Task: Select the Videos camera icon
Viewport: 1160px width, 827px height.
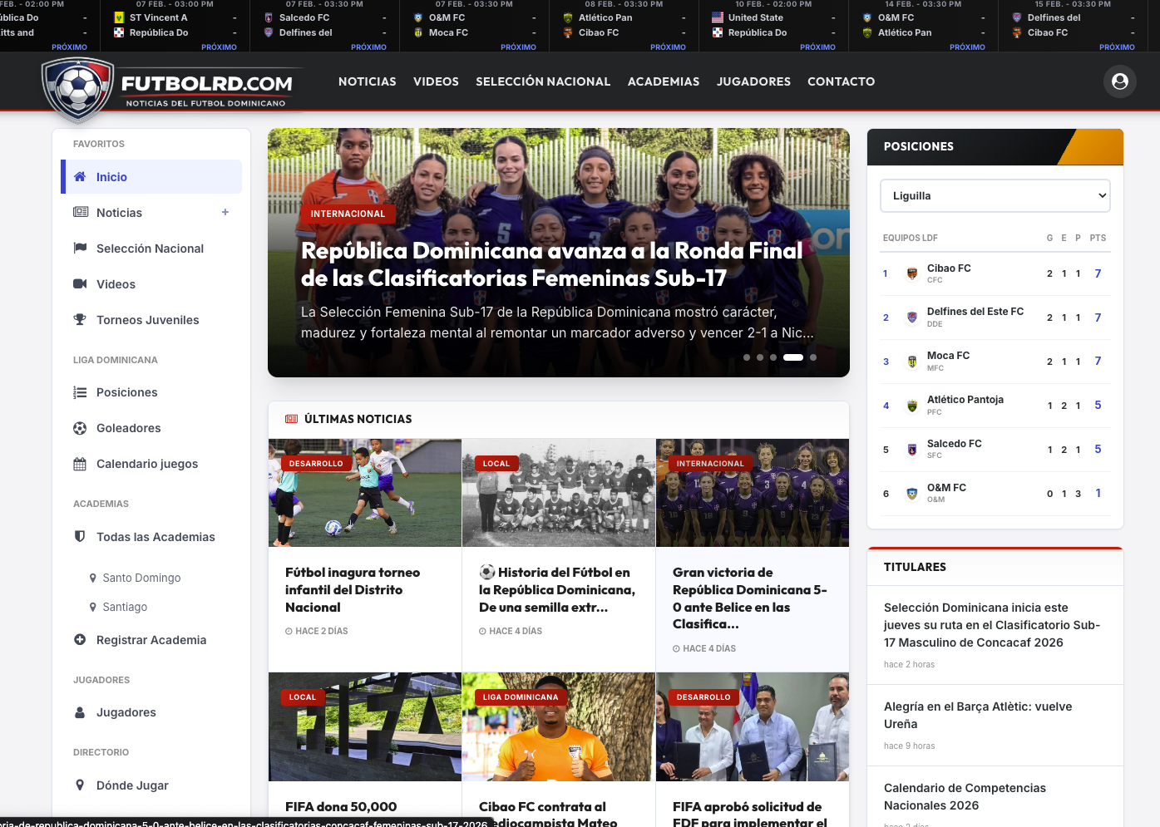Action: (78, 283)
